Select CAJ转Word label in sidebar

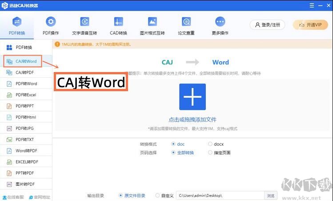(26, 61)
